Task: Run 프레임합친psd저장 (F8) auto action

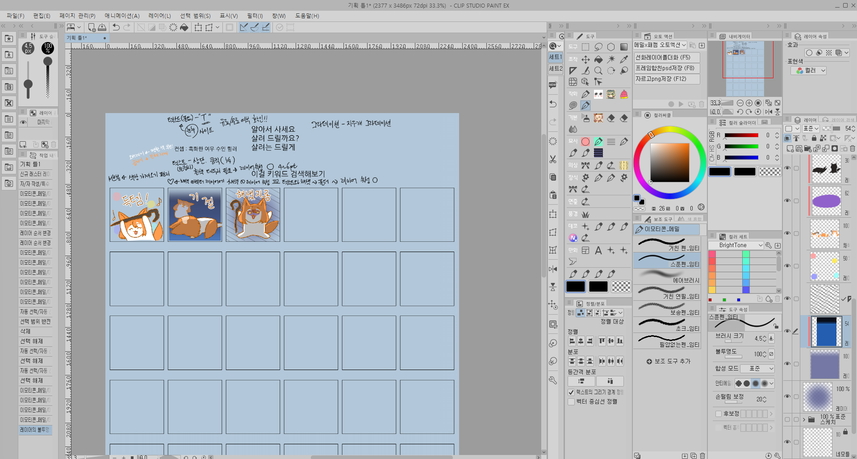Action: pos(666,68)
